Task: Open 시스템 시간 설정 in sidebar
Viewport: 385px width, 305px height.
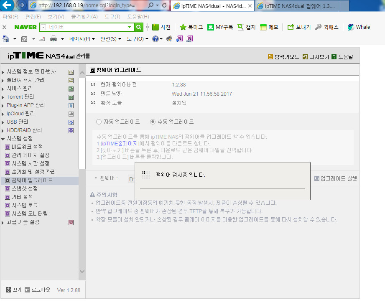Action: pos(31,163)
